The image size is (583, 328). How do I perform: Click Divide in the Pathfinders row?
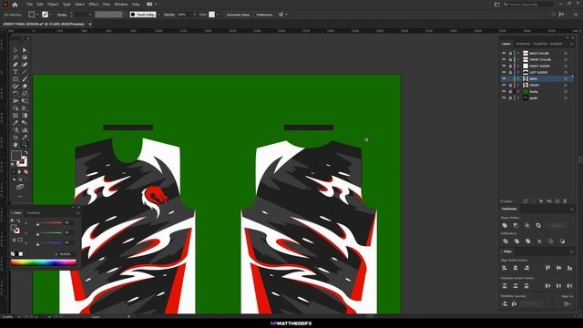coord(505,241)
